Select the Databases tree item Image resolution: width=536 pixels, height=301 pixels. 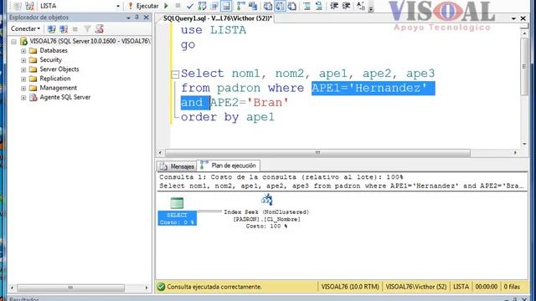(54, 50)
